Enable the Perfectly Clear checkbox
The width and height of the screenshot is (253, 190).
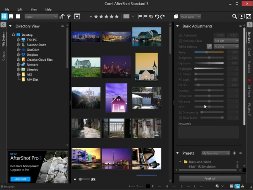[180, 41]
